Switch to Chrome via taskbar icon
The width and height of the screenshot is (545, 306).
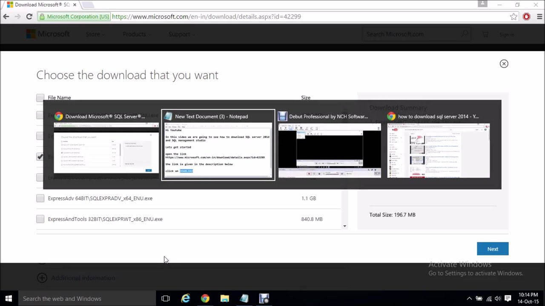tap(205, 298)
